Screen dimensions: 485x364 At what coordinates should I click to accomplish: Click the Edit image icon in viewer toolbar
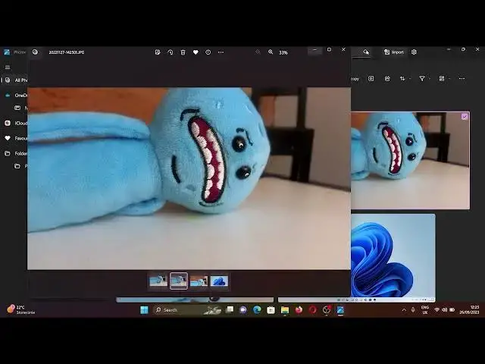(x=158, y=52)
